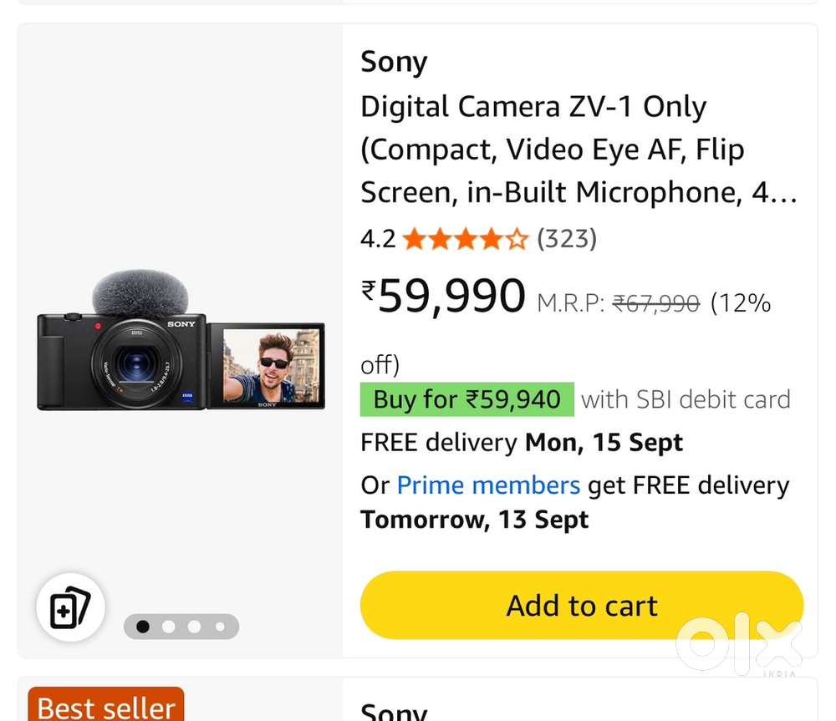Tap the green Buy for ₹59,940 badge
Image resolution: width=836 pixels, height=721 pixels.
pyautogui.click(x=466, y=399)
